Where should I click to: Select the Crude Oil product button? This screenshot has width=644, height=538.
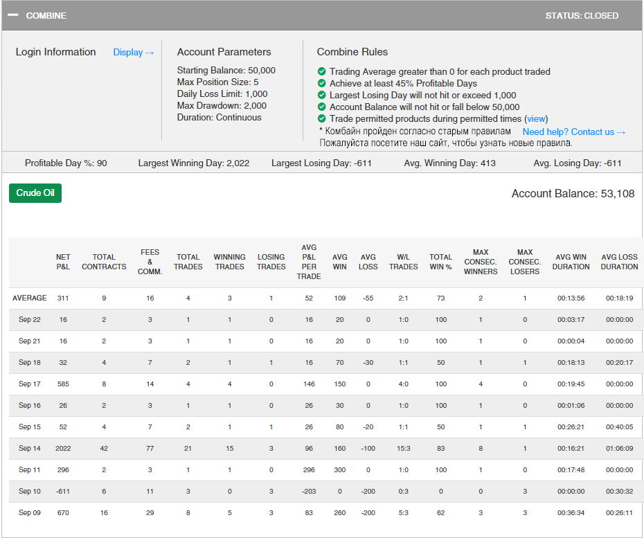tap(35, 192)
